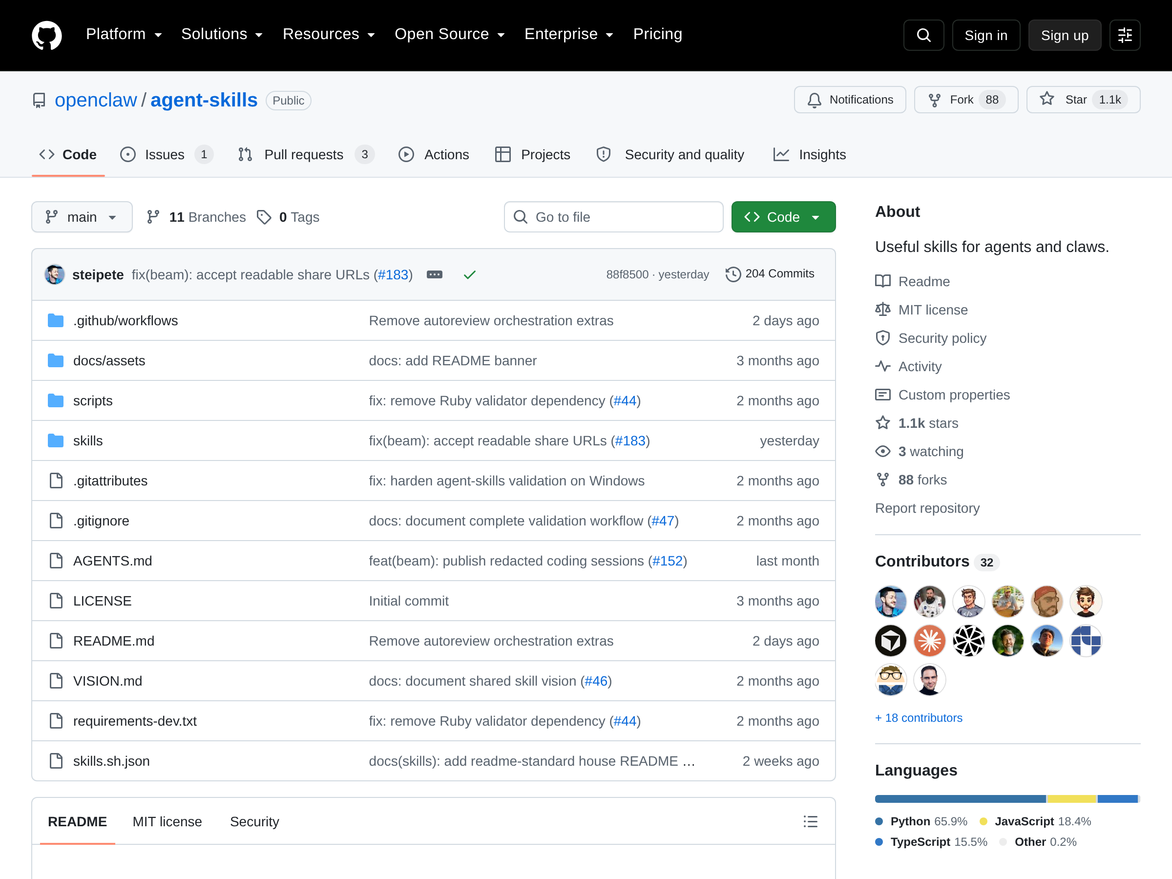Open the 88f8500 commit hash link
Image resolution: width=1172 pixels, height=879 pixels.
coord(627,274)
